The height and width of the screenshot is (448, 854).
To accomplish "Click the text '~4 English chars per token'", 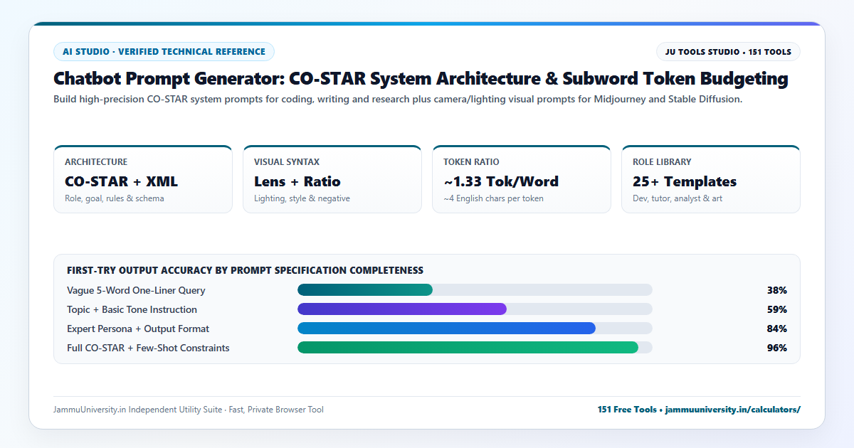I will tap(493, 198).
